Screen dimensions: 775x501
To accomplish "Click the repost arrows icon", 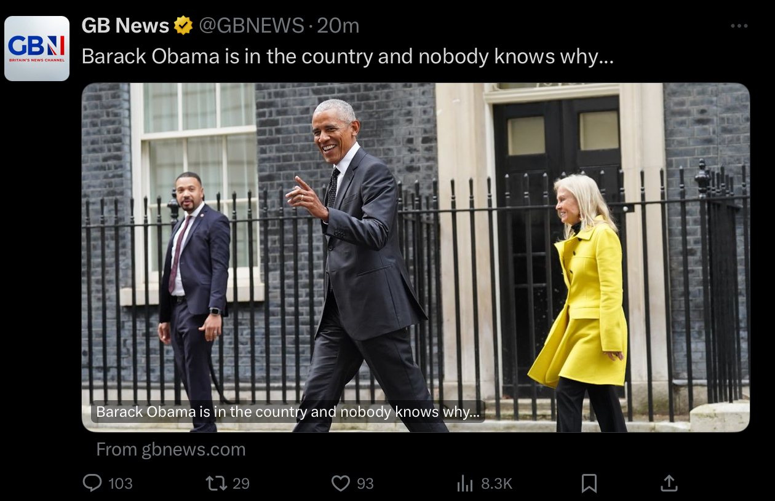I will 217,483.
